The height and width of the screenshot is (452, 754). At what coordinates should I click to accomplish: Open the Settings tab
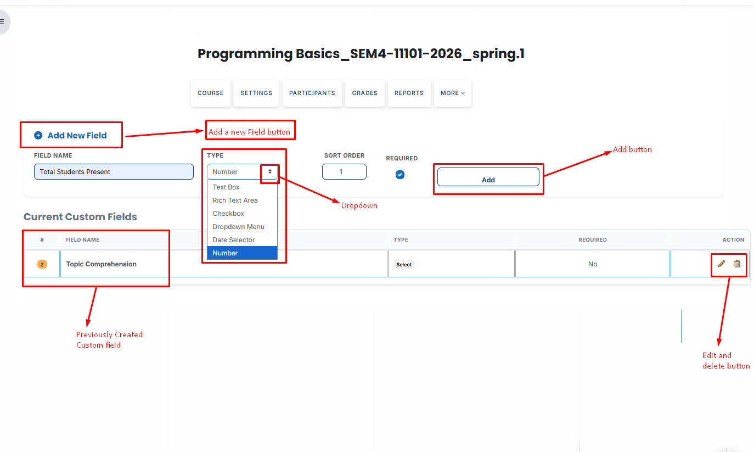point(256,93)
